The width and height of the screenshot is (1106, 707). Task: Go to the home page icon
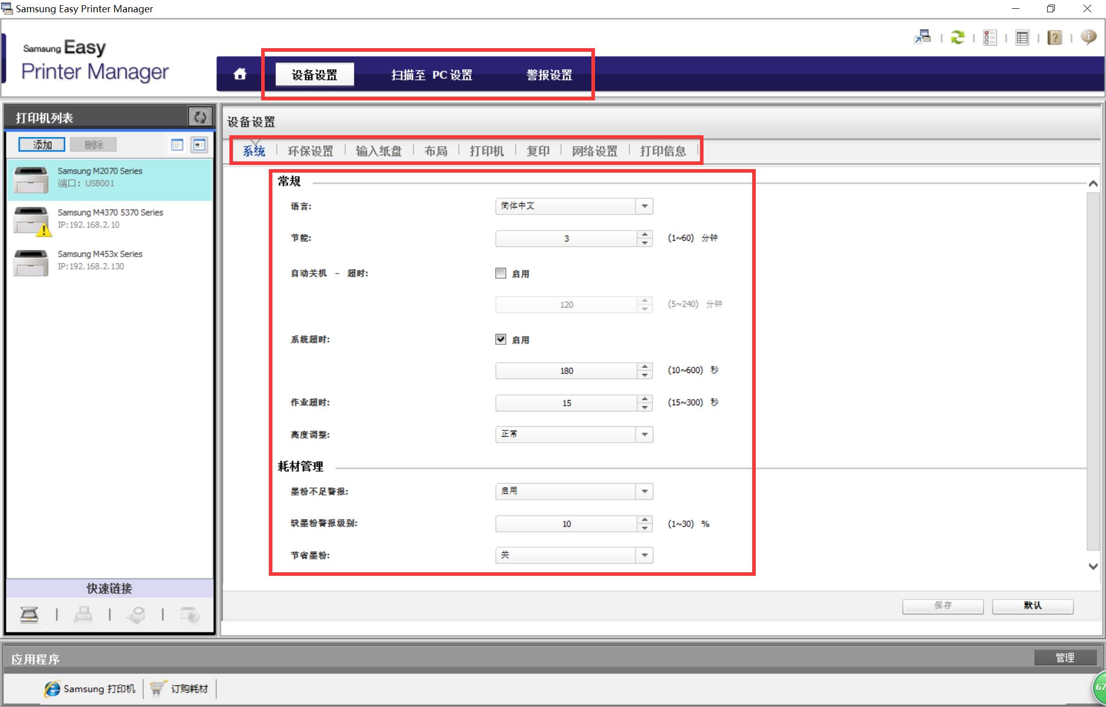240,74
